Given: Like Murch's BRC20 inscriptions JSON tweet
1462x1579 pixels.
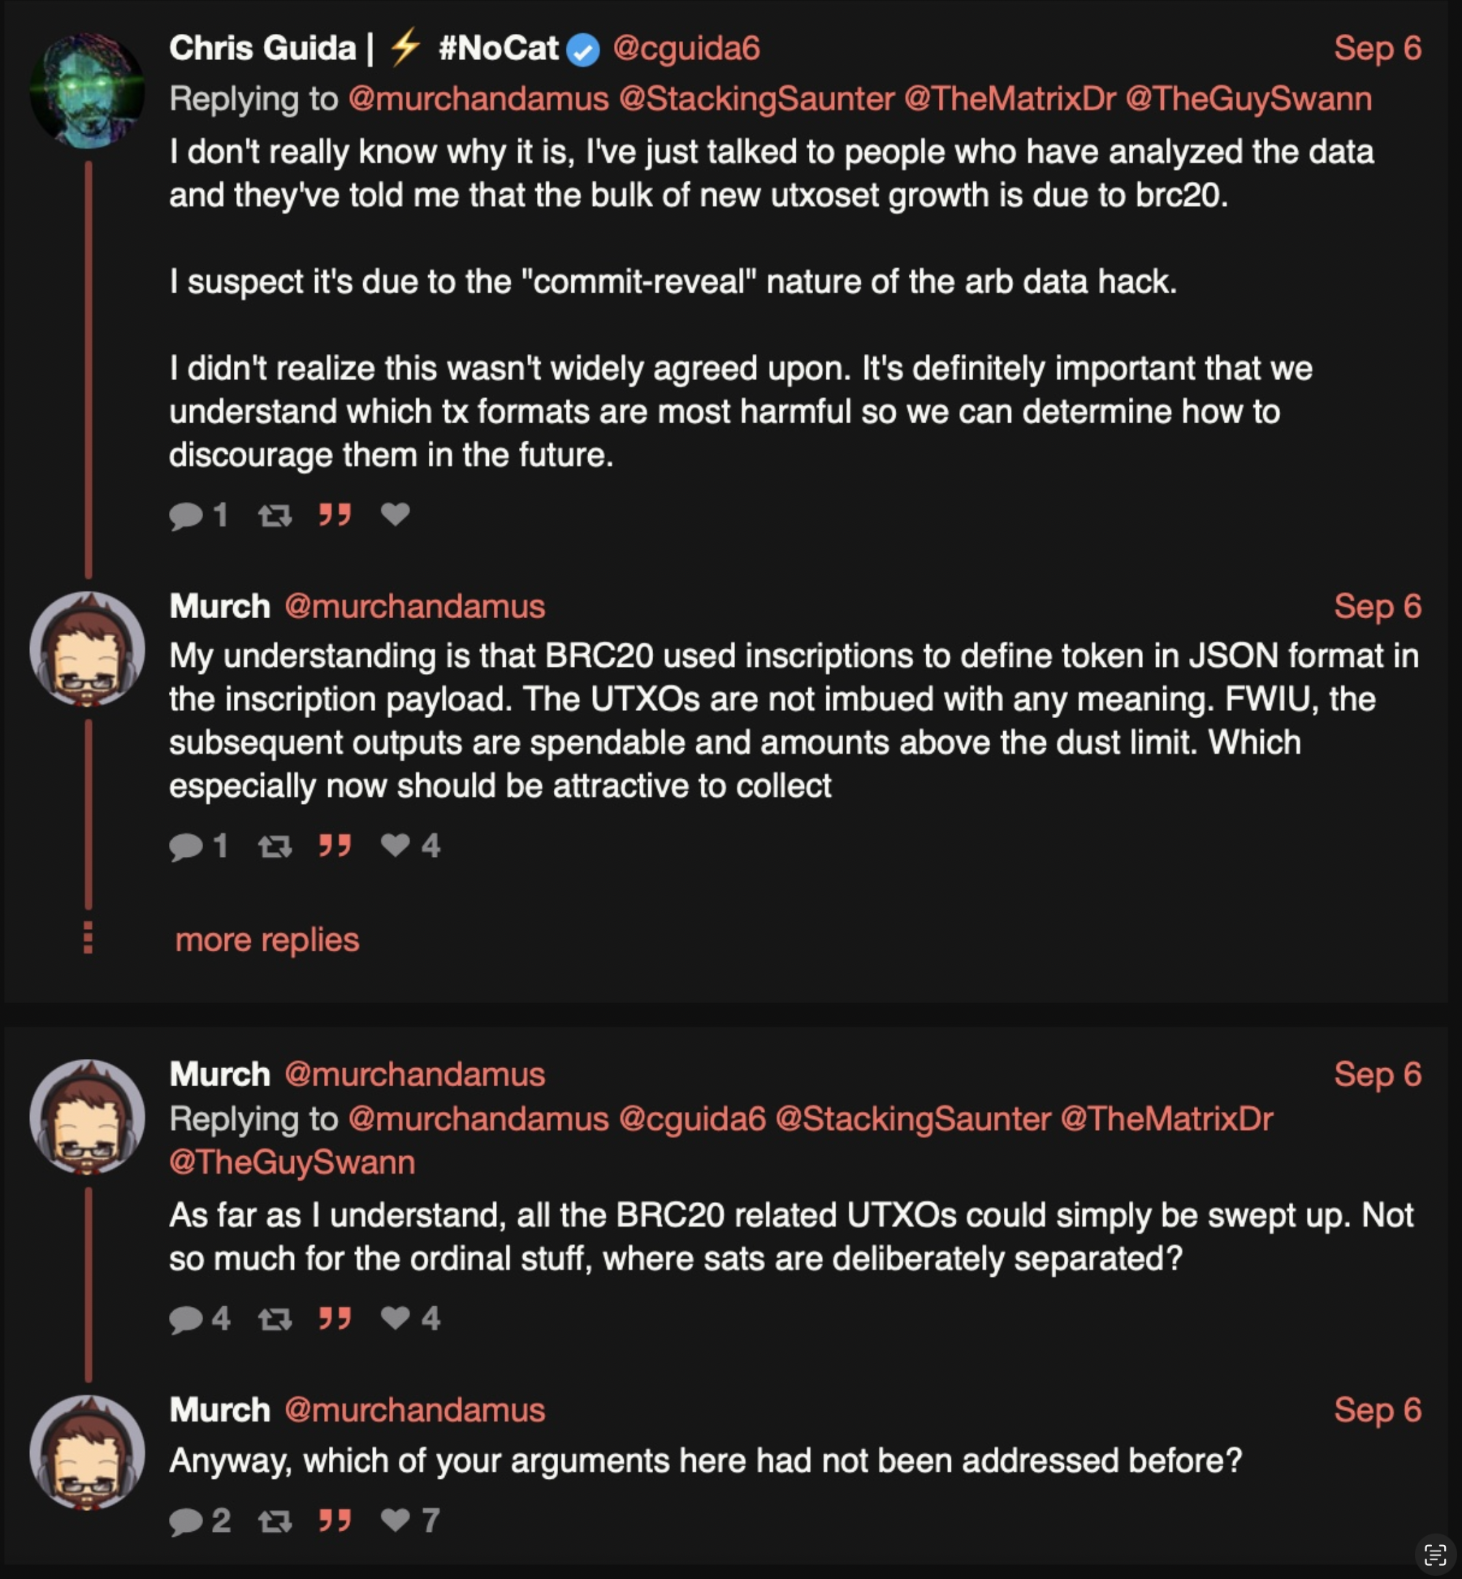Looking at the screenshot, I should [x=396, y=846].
